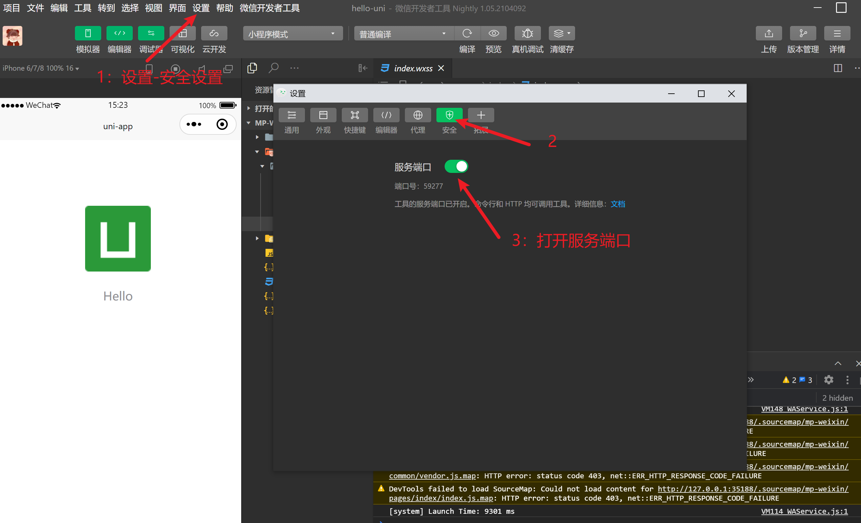The width and height of the screenshot is (861, 523).
Task: Start 真机调试 remote debug
Action: (x=528, y=33)
